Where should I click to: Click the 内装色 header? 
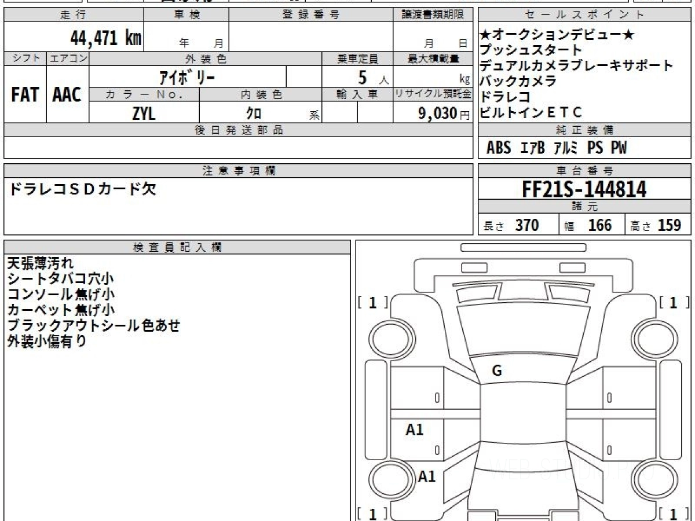tap(261, 94)
